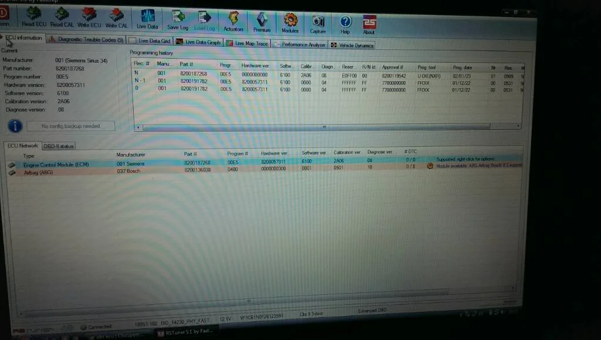This screenshot has width=601, height=340.
Task: Click the # DTC column header
Action: pyautogui.click(x=410, y=152)
